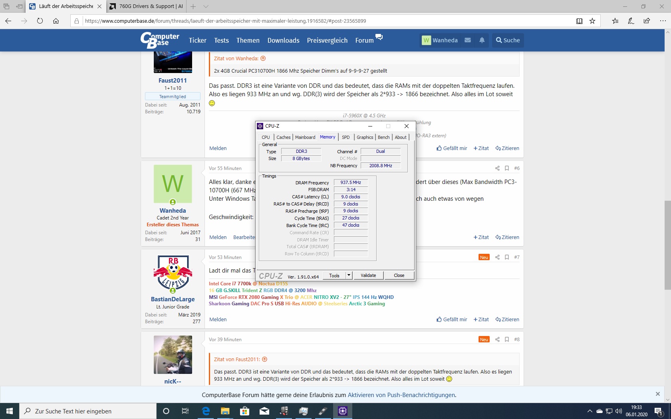
Task: Click the RB Leipzig avatar thumbnail
Action: tap(173, 273)
